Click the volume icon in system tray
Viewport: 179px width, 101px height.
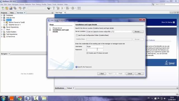165,98
